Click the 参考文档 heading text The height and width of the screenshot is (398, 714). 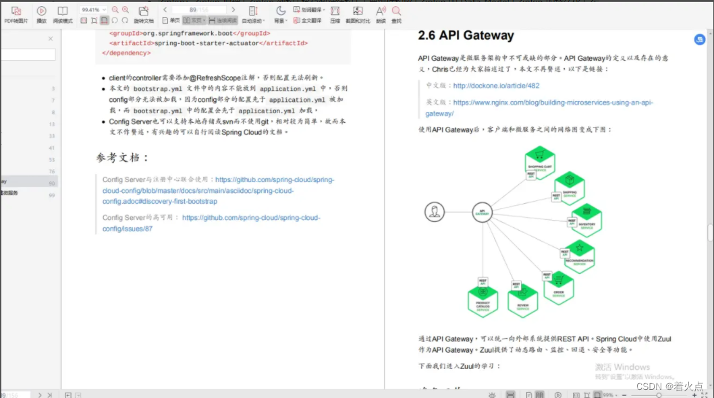123,158
